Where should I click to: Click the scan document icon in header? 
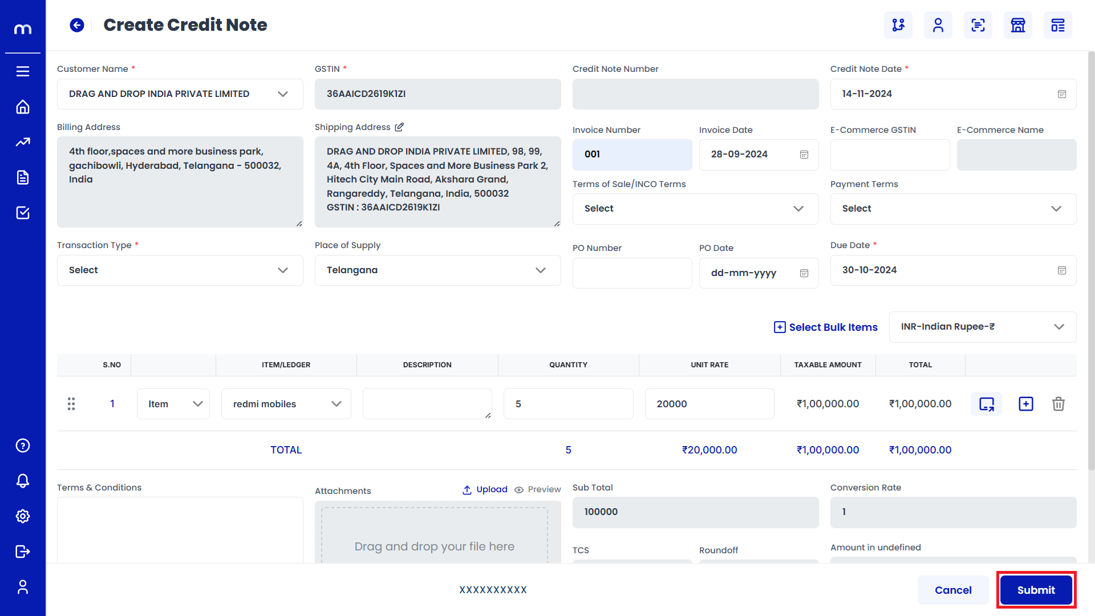[x=978, y=25]
